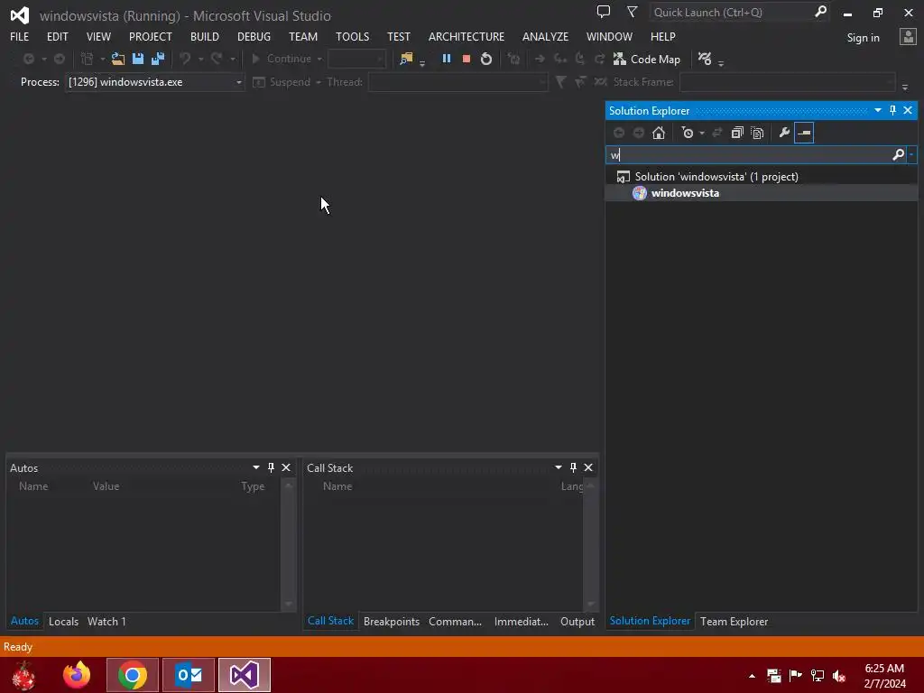The height and width of the screenshot is (693, 924).
Task: Open Solution Explorer window position menu
Action: pyautogui.click(x=878, y=110)
